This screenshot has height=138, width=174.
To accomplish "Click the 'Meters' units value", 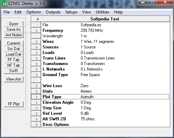I will [x=86, y=91].
